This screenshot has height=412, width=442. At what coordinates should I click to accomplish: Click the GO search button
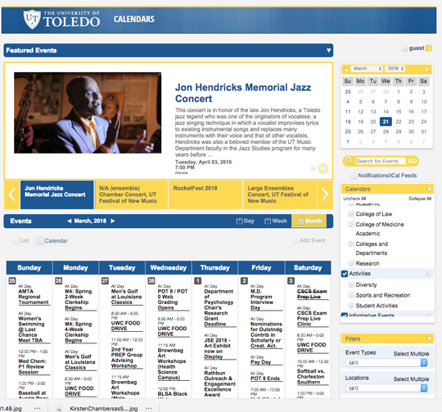pyautogui.click(x=412, y=161)
